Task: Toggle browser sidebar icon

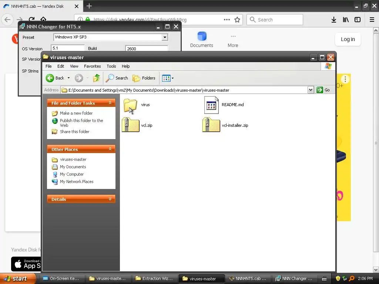Action: point(358,20)
